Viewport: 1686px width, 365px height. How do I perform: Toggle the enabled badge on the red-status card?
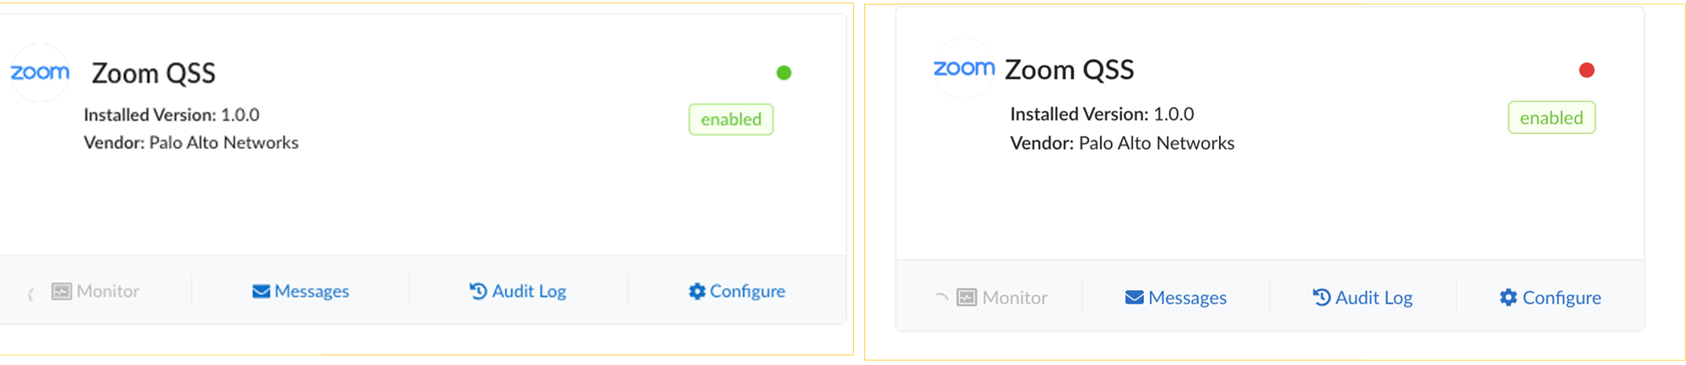pyautogui.click(x=1551, y=118)
